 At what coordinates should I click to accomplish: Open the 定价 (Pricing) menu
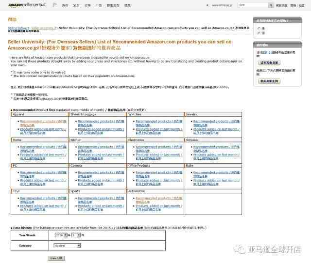(76, 5)
